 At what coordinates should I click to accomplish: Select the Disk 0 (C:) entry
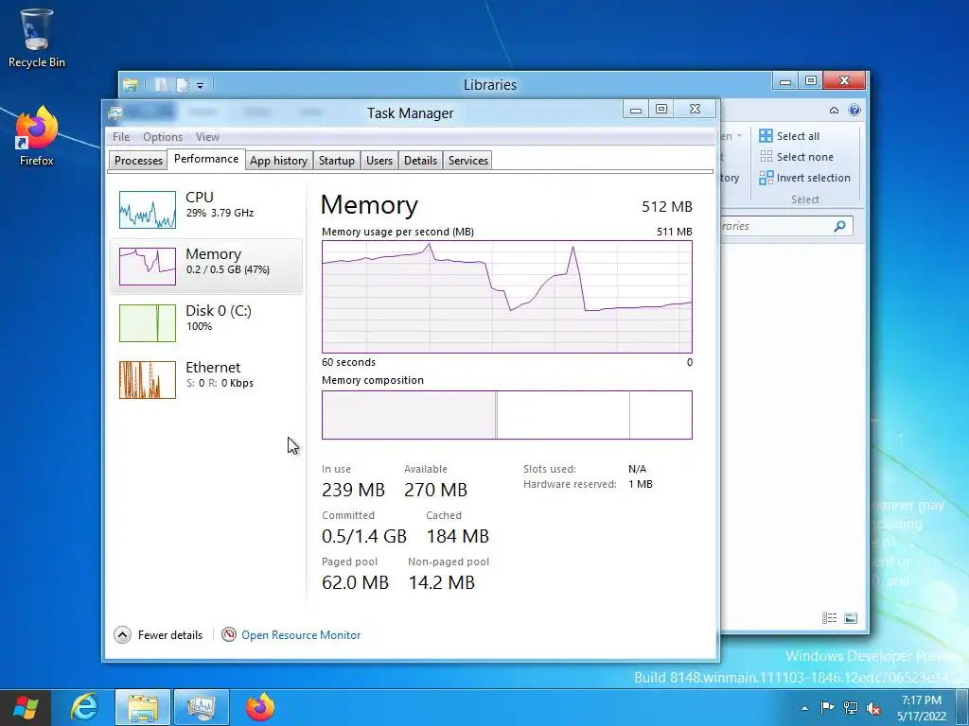pyautogui.click(x=205, y=323)
